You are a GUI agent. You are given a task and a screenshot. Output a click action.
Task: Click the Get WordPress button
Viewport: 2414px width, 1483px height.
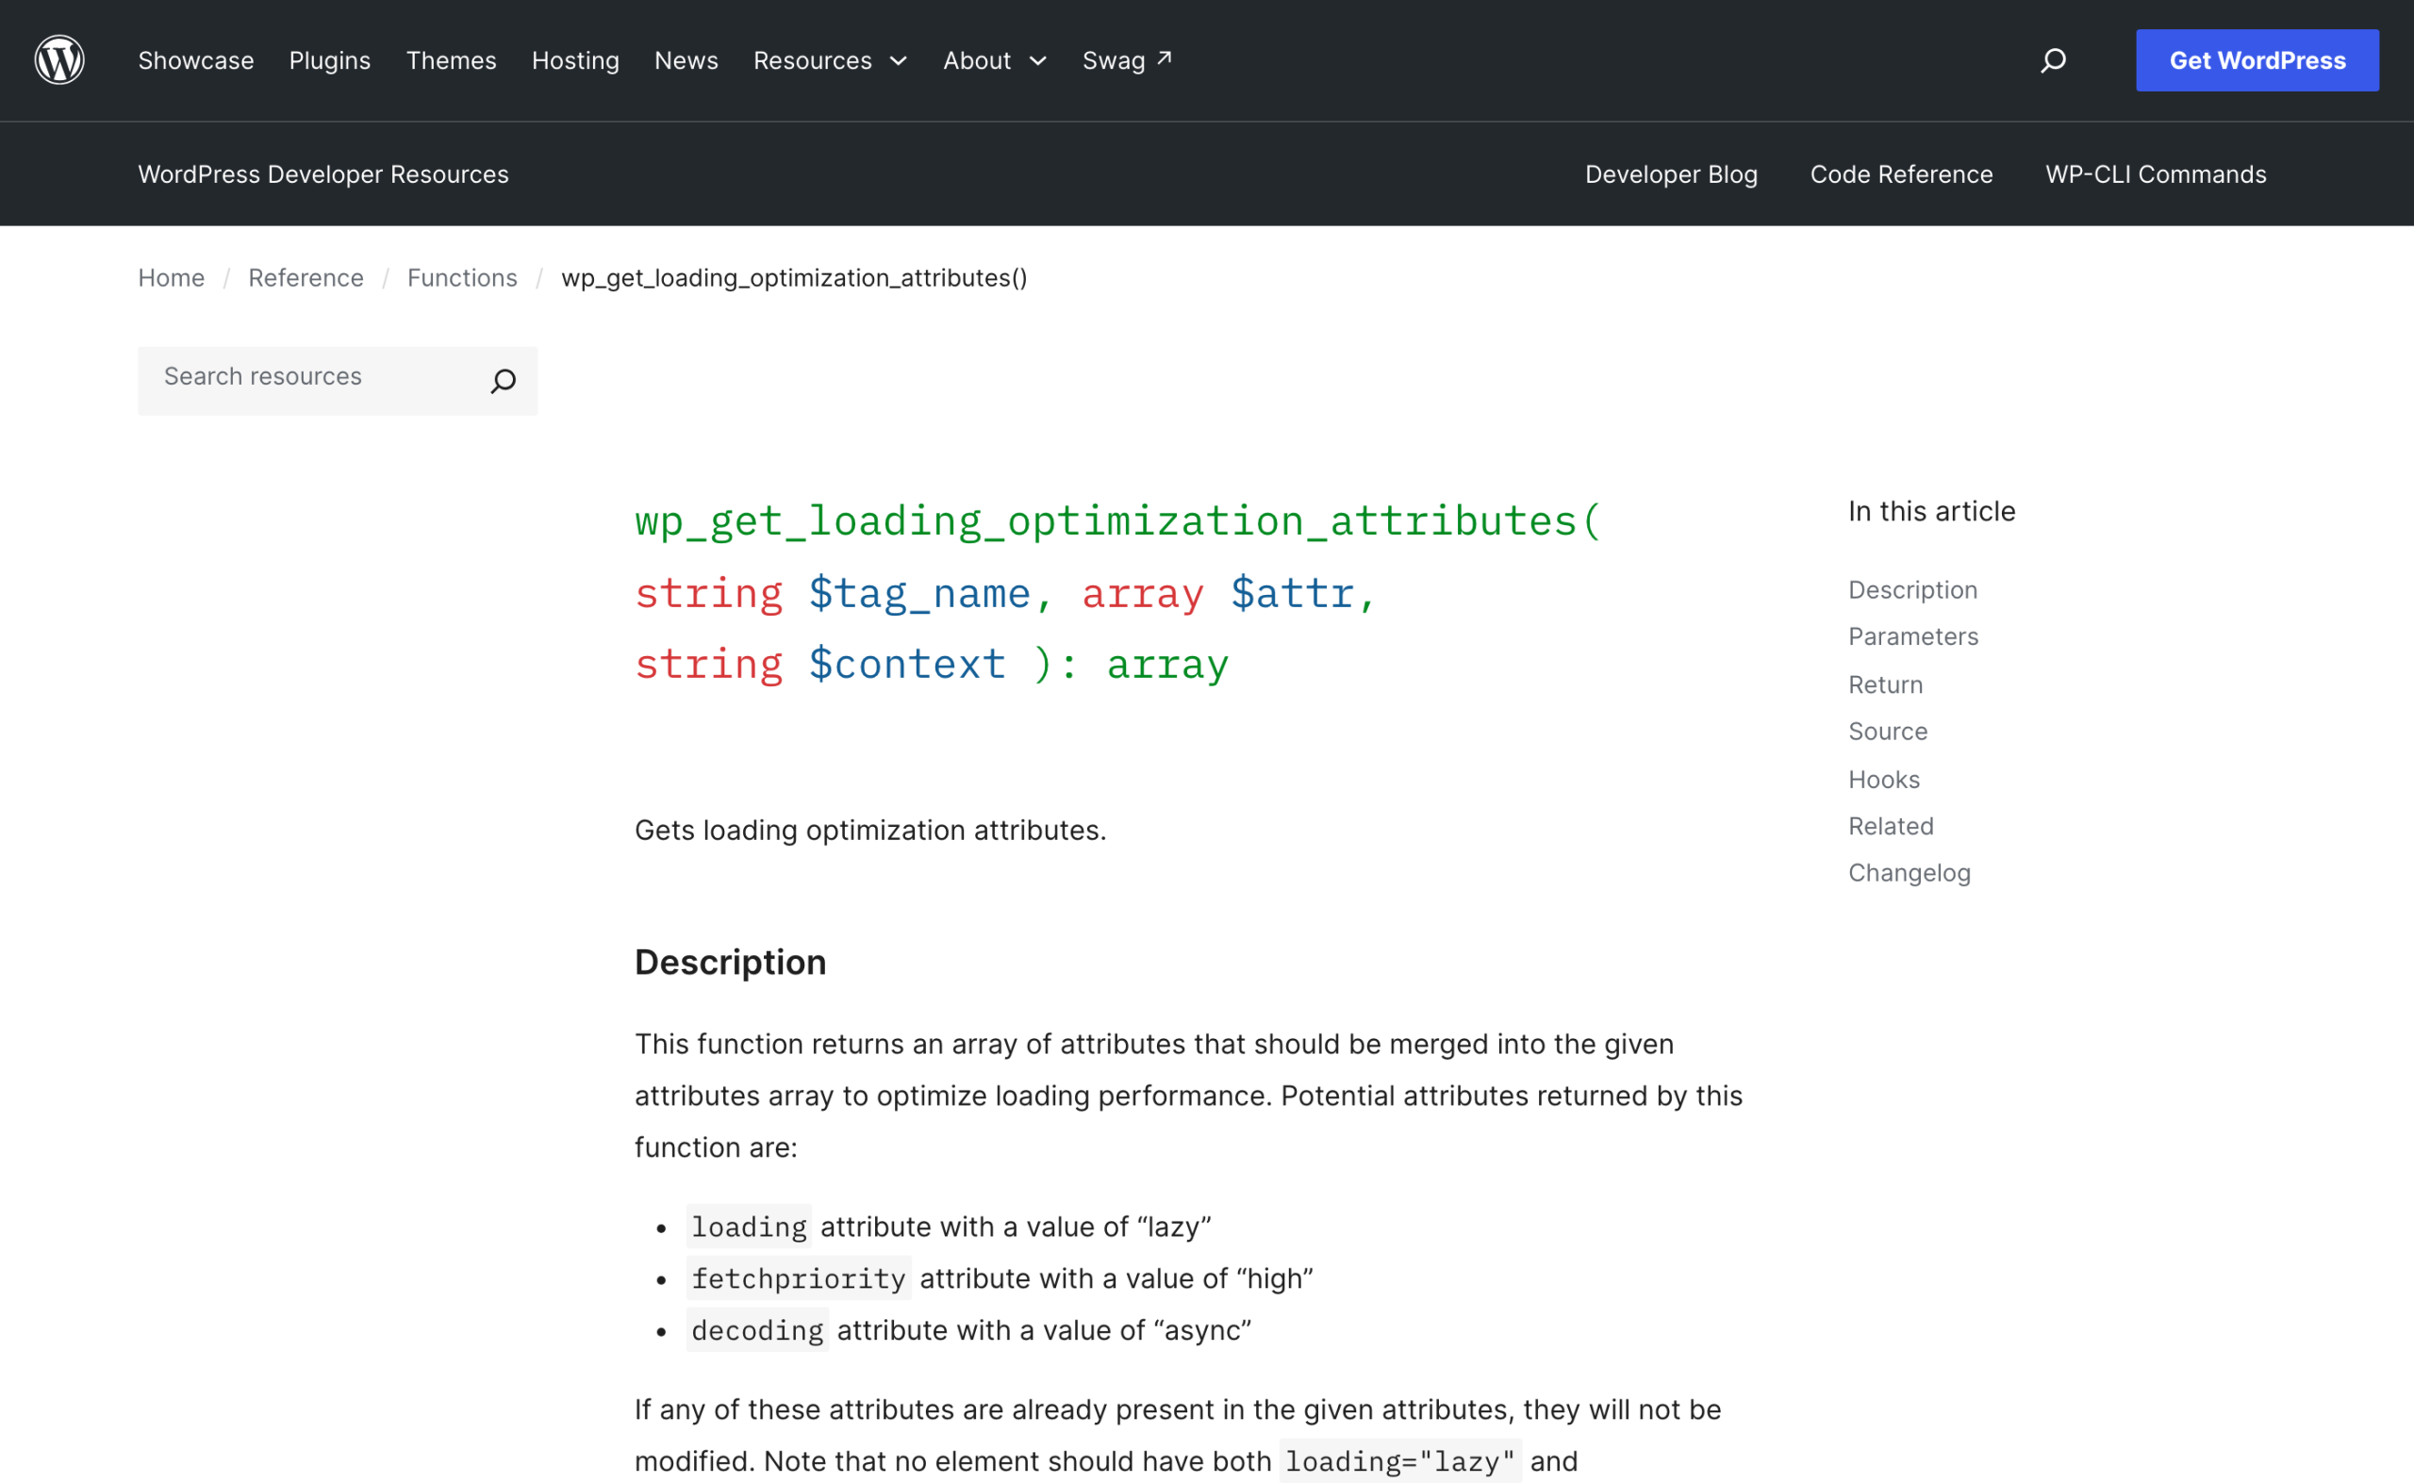tap(2257, 61)
